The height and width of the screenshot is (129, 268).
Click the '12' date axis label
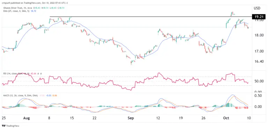(x=158, y=118)
